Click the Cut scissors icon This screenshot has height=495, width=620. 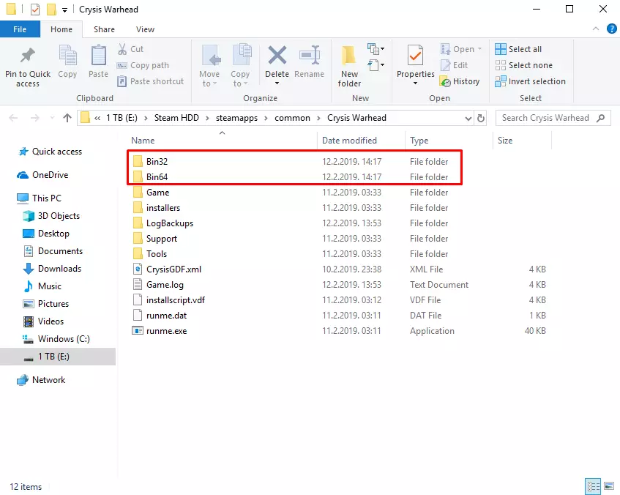[x=122, y=49]
